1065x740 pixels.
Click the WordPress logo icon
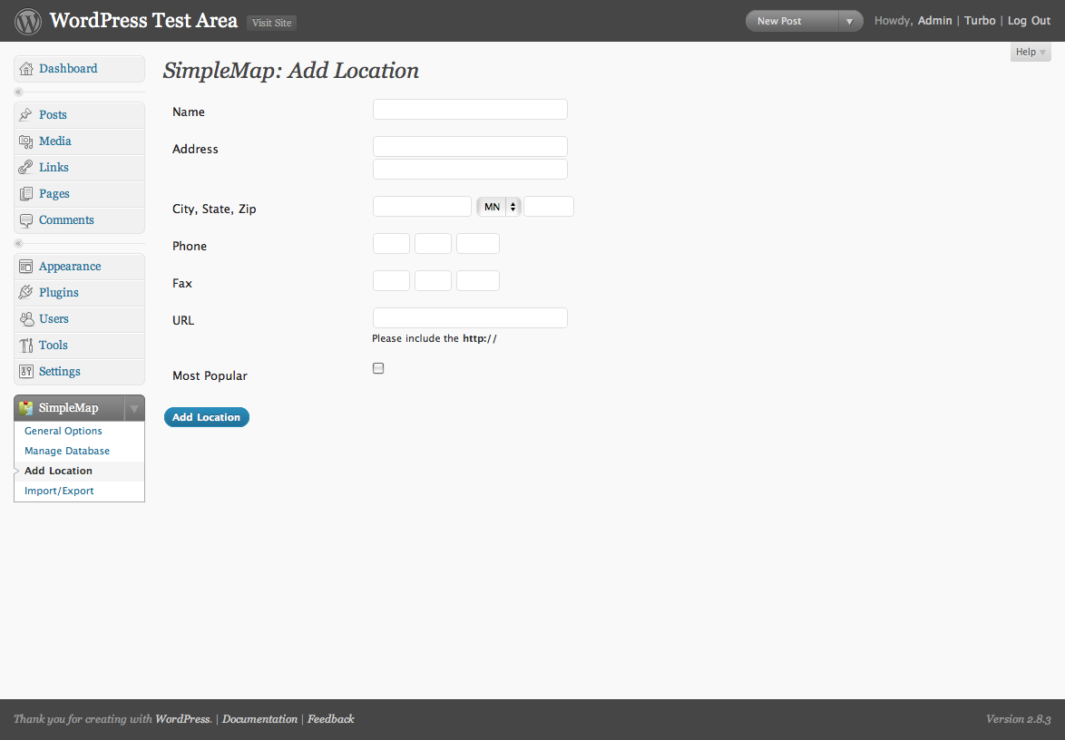[x=28, y=21]
